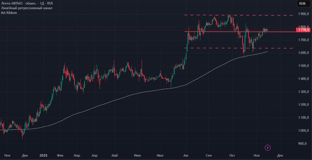Click the purple lightning bolt event icon
312x160 pixels.
pyautogui.click(x=268, y=147)
